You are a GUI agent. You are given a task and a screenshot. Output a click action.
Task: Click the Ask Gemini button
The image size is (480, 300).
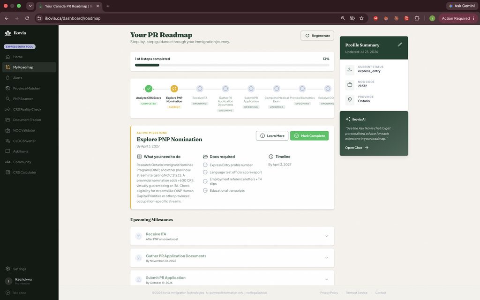(462, 6)
